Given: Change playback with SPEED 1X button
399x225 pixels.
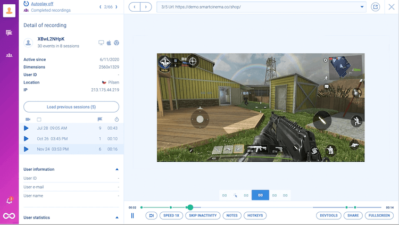Looking at the screenshot, I should click(171, 215).
